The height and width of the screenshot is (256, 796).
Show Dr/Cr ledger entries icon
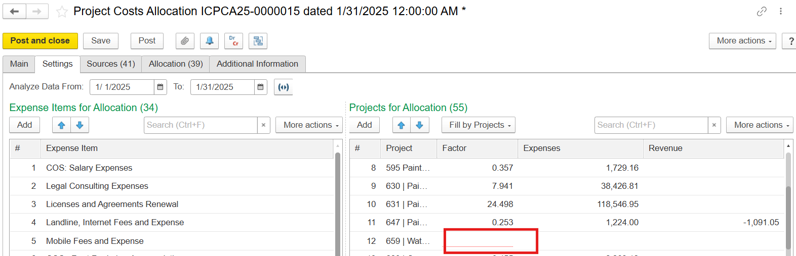click(x=233, y=41)
